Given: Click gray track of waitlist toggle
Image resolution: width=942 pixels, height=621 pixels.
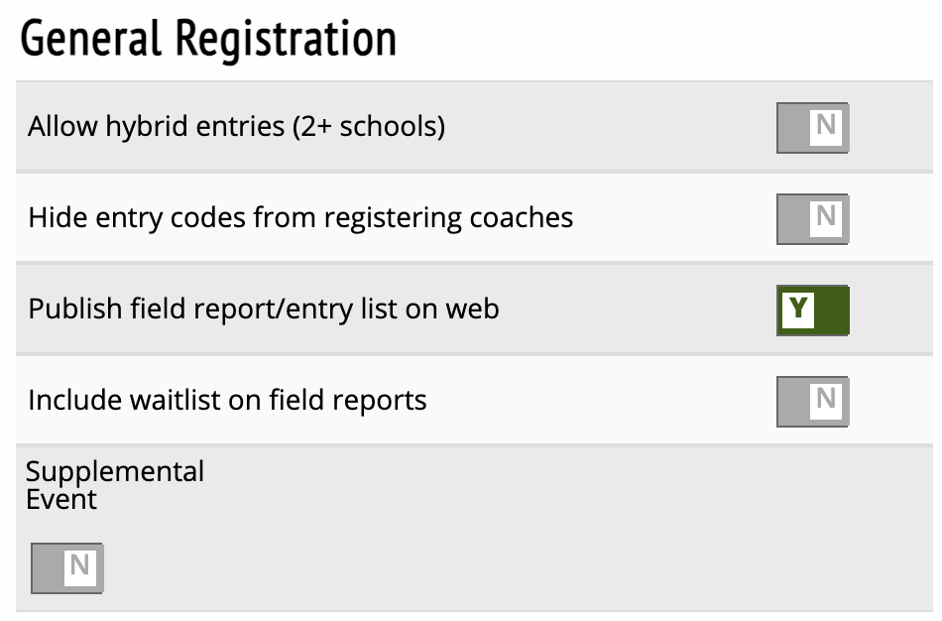Looking at the screenshot, I should point(792,401).
